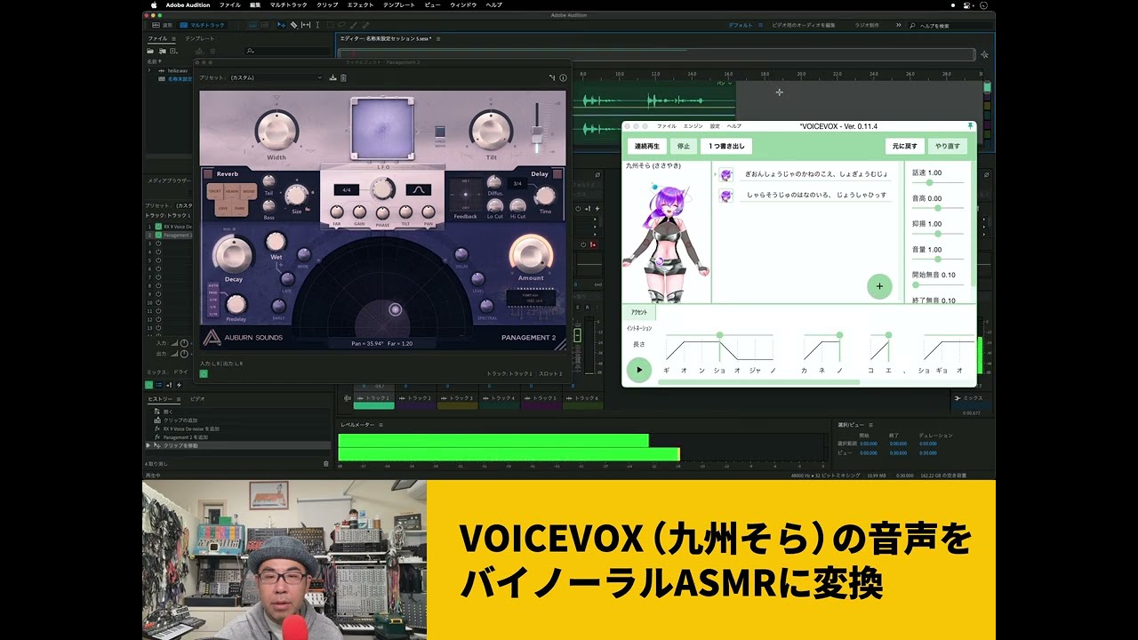The width and height of the screenshot is (1138, 640).
Task: Delete the Panagement effect preset
Action: coord(343,77)
